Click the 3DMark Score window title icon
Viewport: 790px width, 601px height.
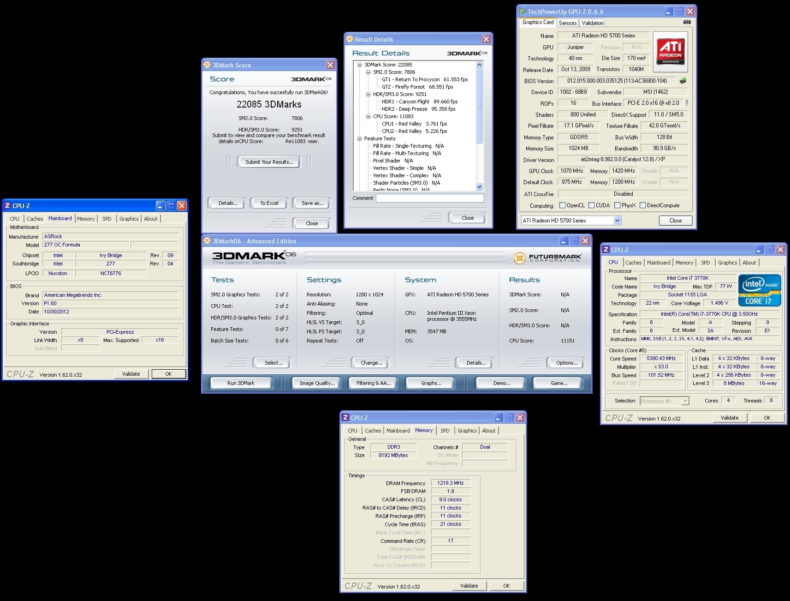[207, 65]
